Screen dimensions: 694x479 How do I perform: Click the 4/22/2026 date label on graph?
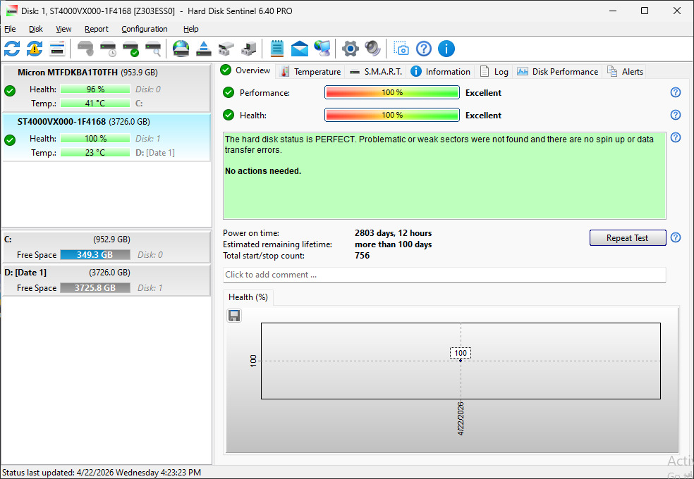[461, 418]
